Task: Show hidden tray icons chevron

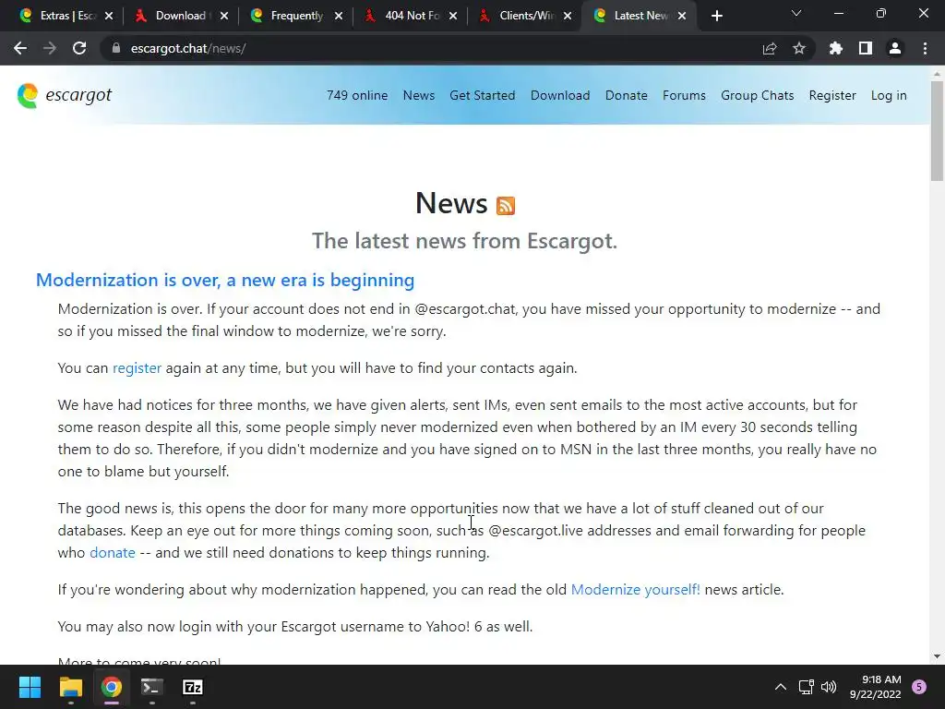Action: point(781,687)
